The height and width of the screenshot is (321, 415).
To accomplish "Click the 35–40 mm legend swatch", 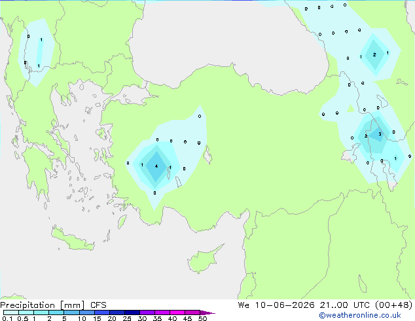I will (x=162, y=312).
